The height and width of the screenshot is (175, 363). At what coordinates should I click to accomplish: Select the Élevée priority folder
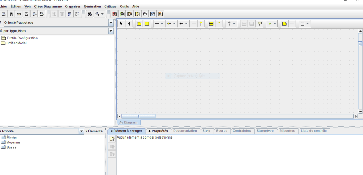11,137
